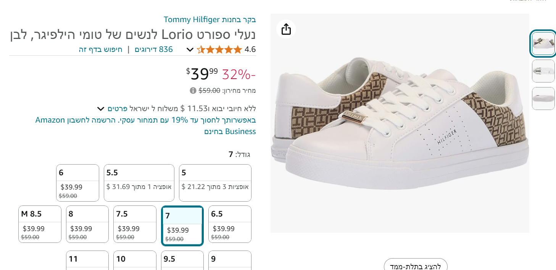Show the second shoe thumbnail view

543,71
